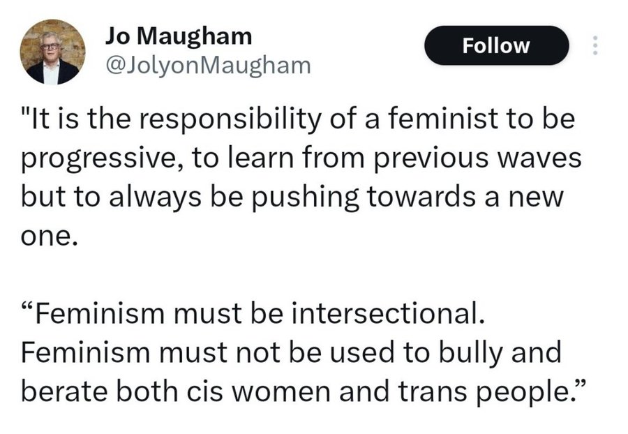Open the tweet's three-dot more options menu

coord(595,46)
